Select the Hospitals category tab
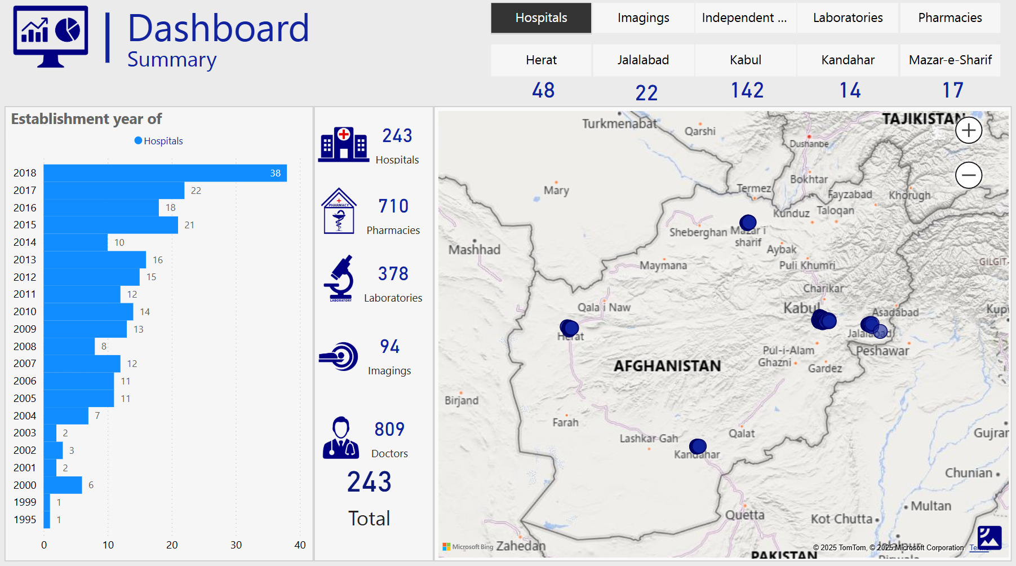 (x=541, y=18)
